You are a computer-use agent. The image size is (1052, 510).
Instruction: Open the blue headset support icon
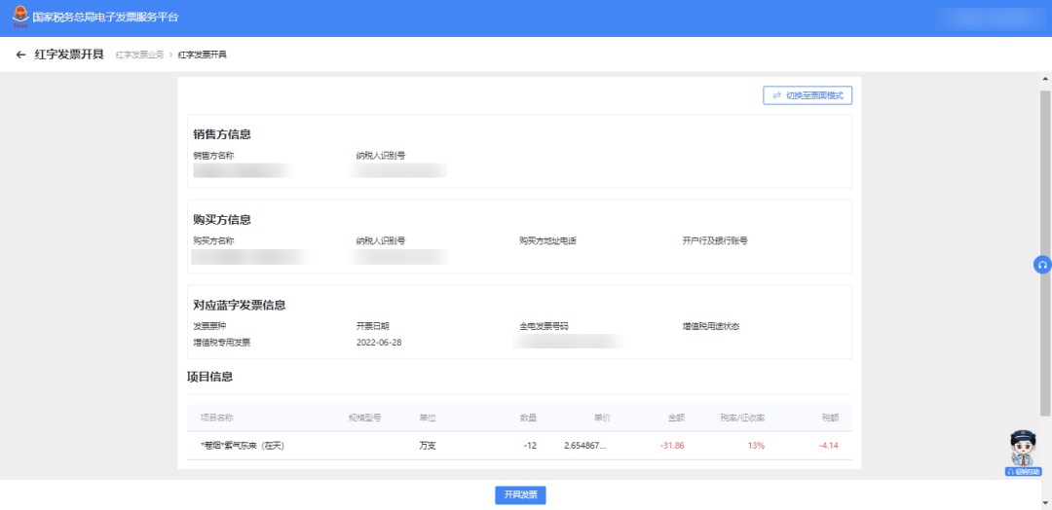(1042, 265)
